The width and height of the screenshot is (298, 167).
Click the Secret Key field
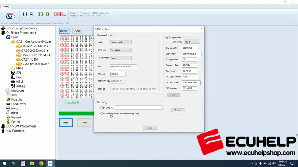[192, 54]
